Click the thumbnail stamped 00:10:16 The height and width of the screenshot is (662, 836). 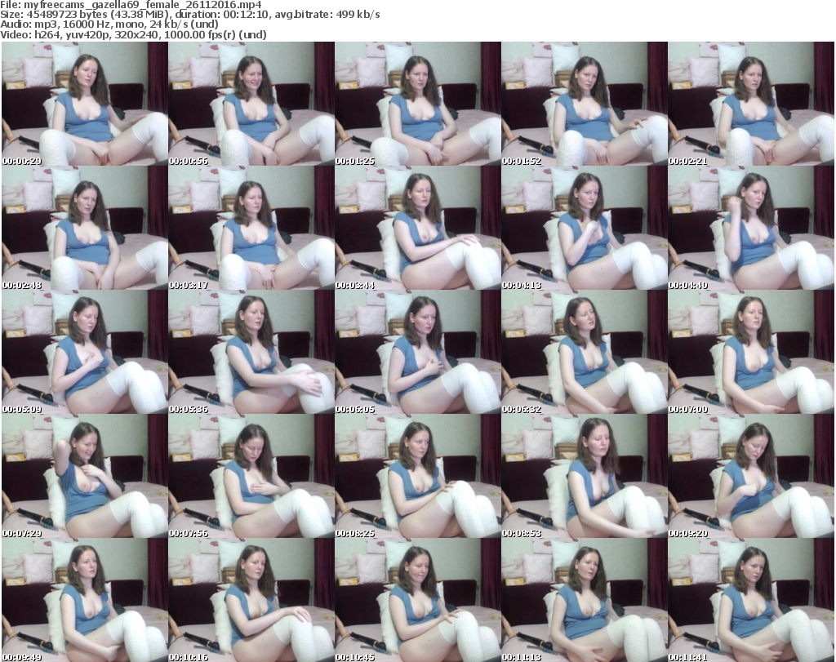click(251, 600)
